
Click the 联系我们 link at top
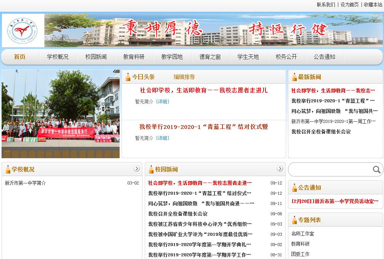coord(326,5)
